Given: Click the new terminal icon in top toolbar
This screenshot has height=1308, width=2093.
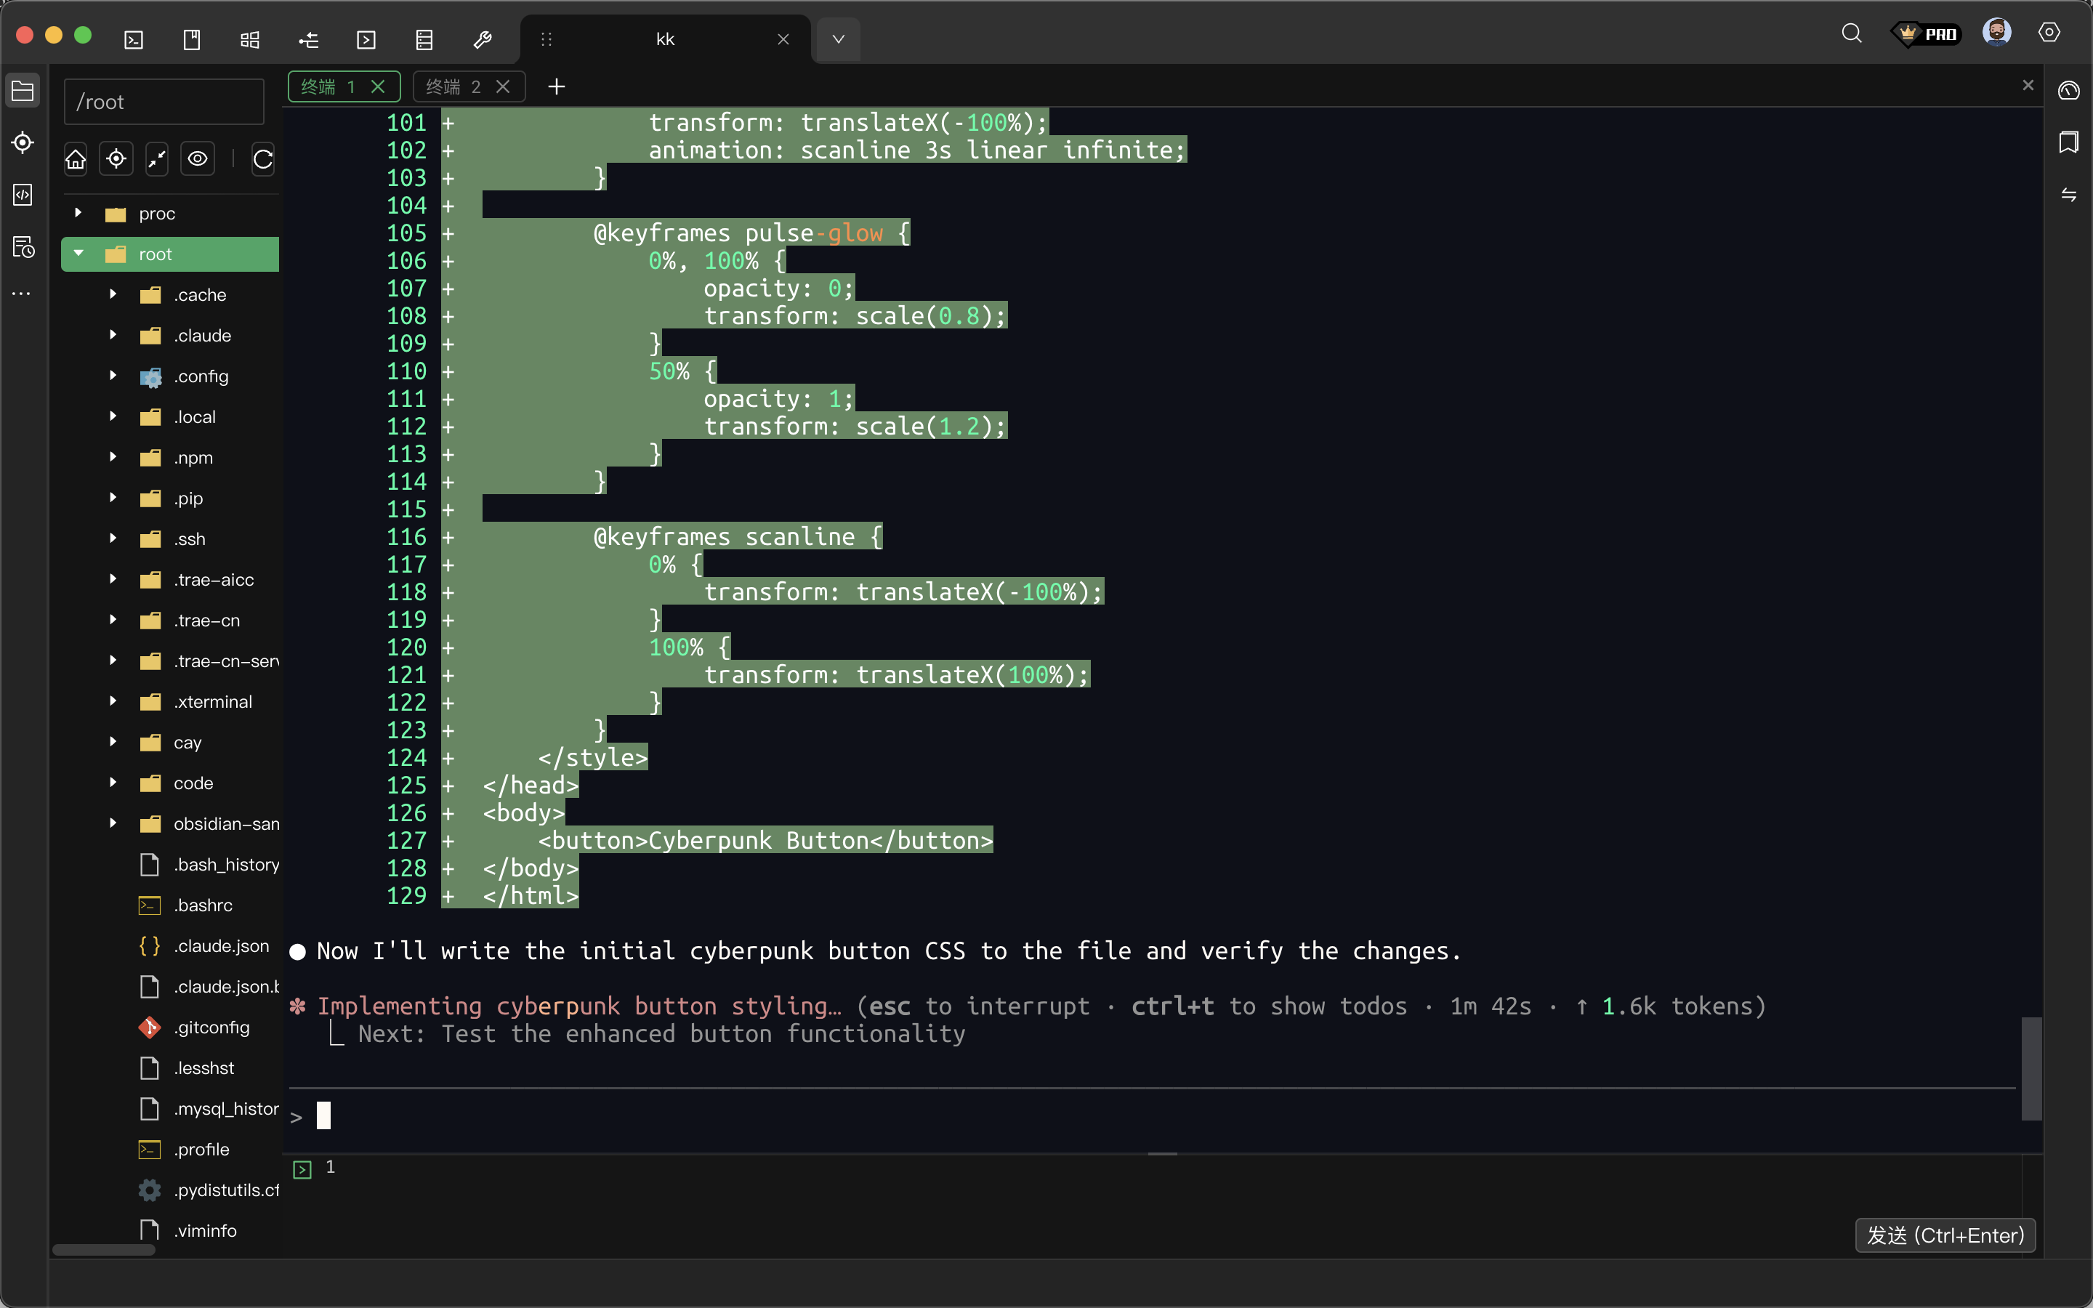Looking at the screenshot, I should (x=134, y=39).
